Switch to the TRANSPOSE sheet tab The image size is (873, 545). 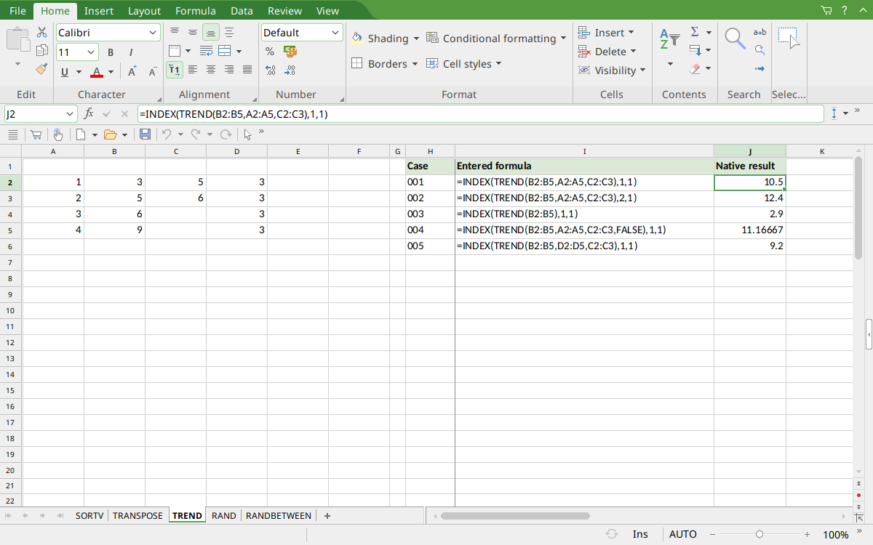coord(138,516)
